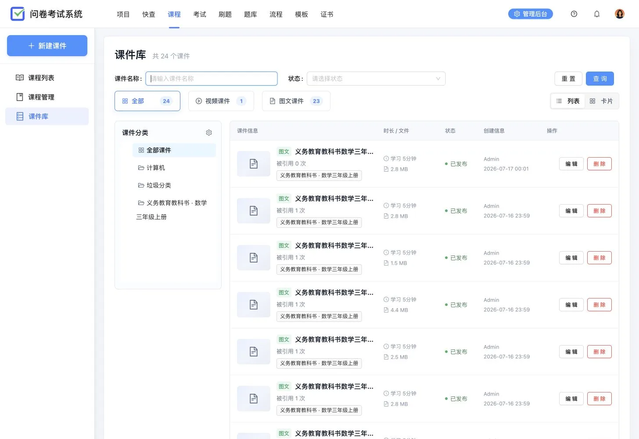Screen dimensions: 639x439
Task: Open the 考试 nav menu
Action: pos(200,14)
